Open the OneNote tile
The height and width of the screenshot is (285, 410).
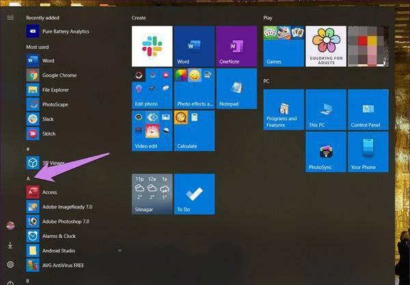point(236,46)
